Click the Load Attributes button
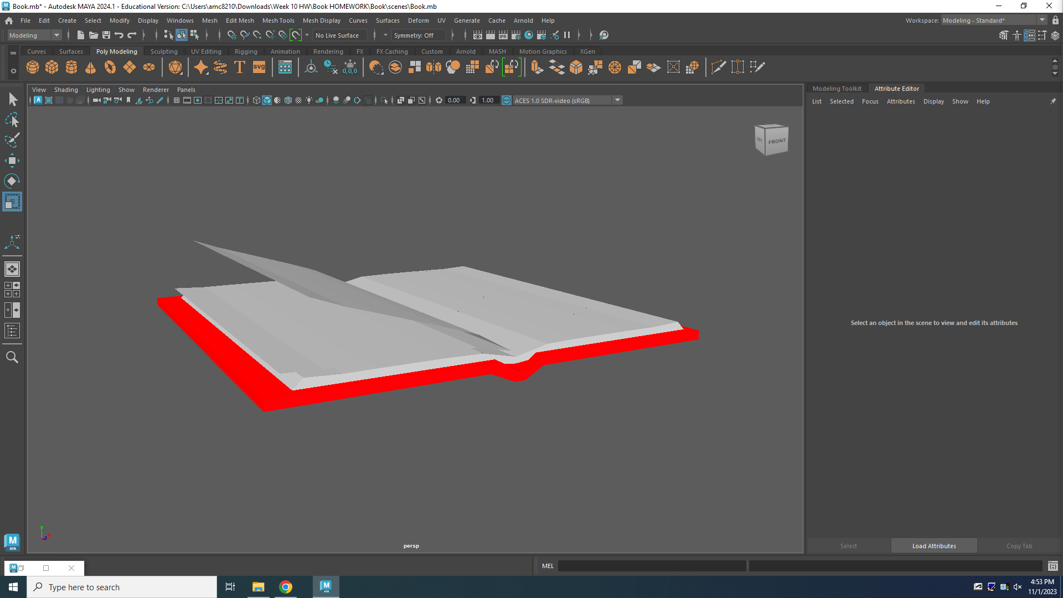The width and height of the screenshot is (1063, 598). coord(933,546)
